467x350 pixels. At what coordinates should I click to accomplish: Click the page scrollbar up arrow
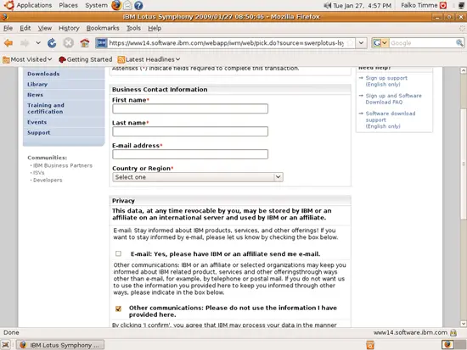pyautogui.click(x=463, y=70)
